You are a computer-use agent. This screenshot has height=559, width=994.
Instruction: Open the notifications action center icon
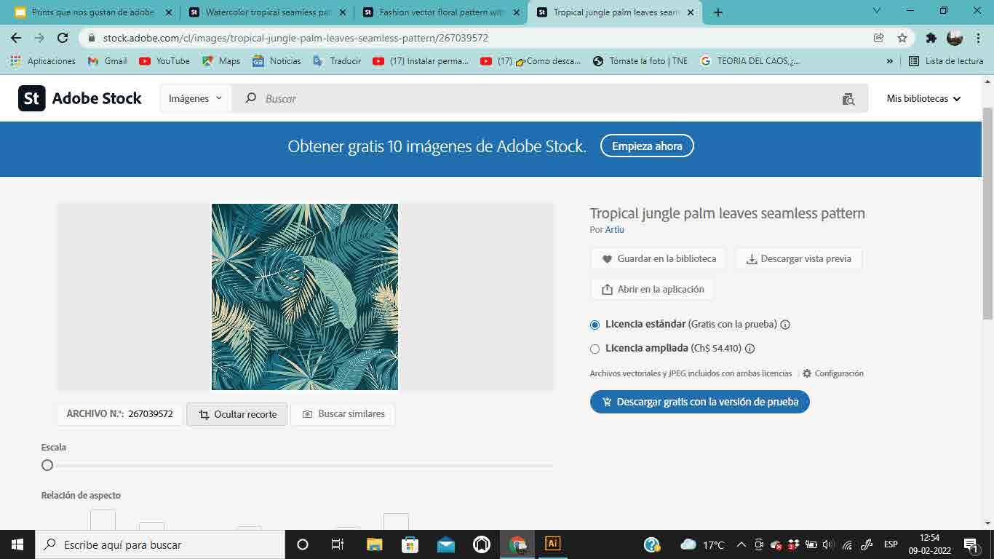(970, 544)
